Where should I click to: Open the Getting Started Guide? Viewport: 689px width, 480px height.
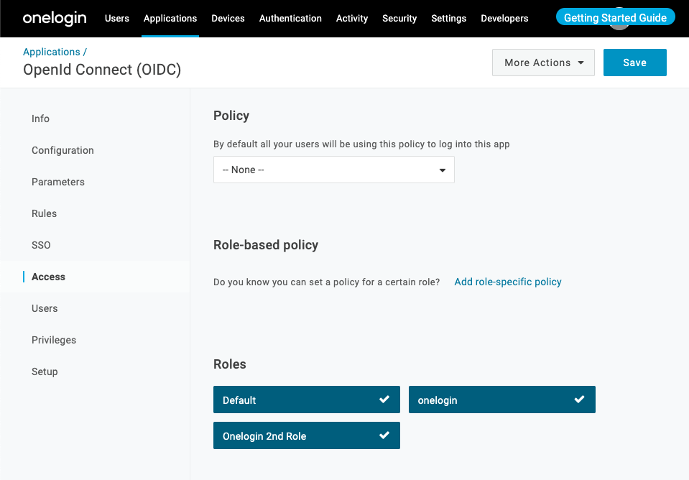click(x=615, y=17)
